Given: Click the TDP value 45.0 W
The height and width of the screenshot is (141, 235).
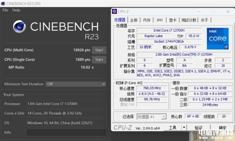Looking at the screenshot, I should click(x=194, y=36).
